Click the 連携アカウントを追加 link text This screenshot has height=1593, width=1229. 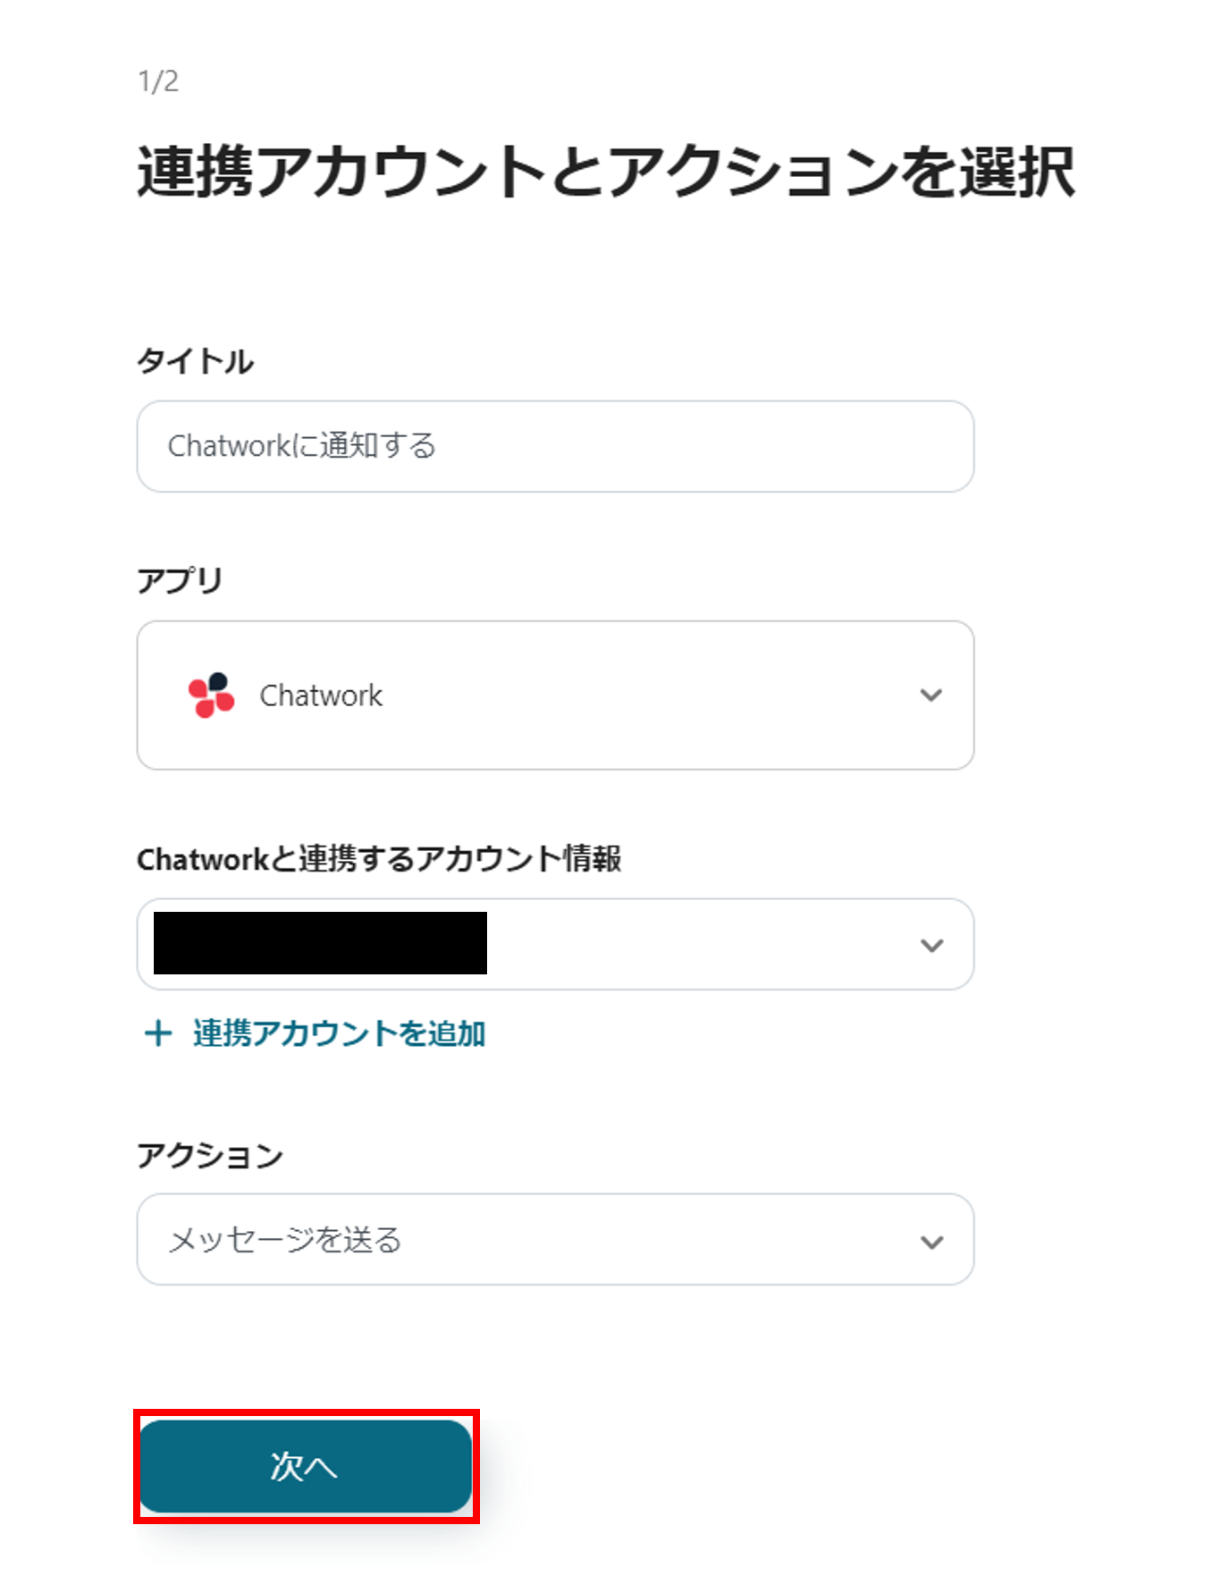tap(339, 1033)
